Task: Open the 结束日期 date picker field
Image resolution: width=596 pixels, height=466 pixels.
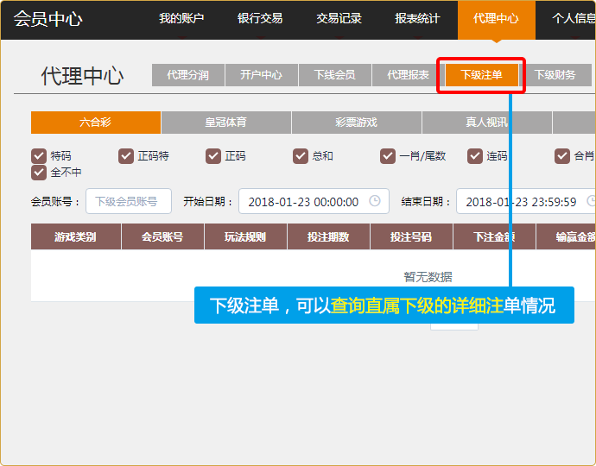Action: 520,202
